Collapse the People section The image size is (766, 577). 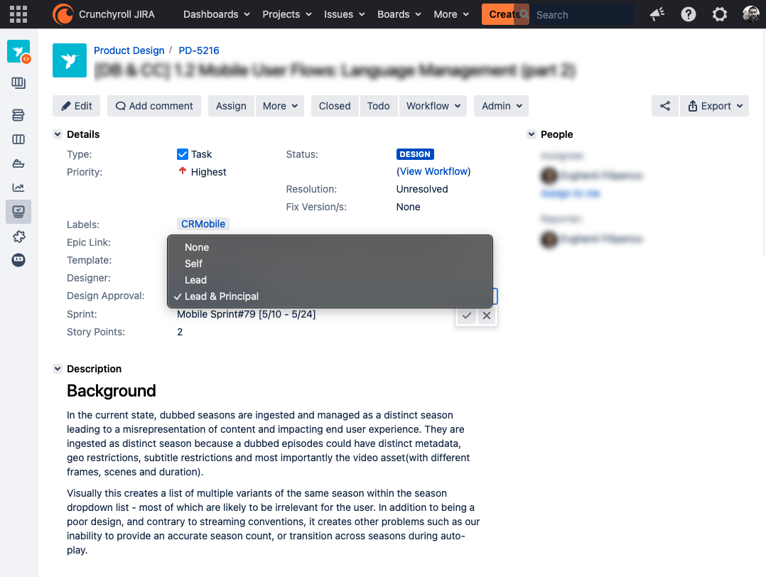(532, 134)
